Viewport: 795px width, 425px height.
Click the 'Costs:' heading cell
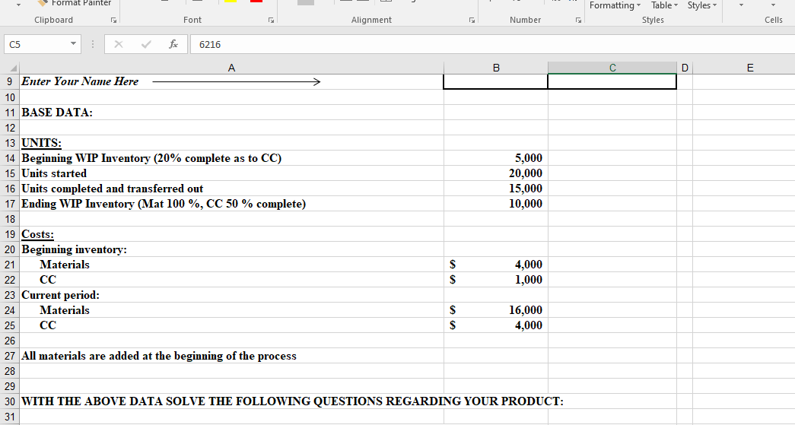231,234
